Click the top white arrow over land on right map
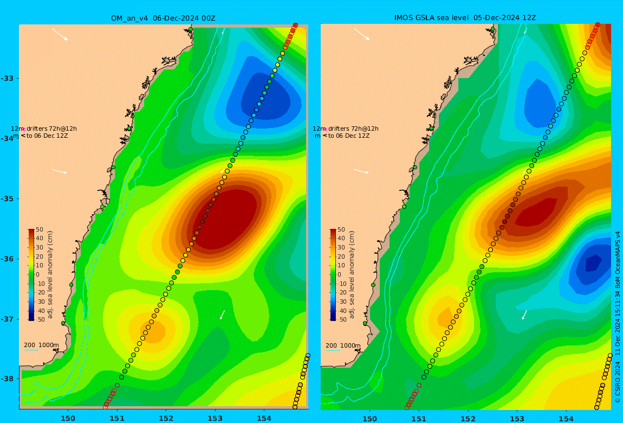Viewport: 623px width, 423px height. point(362,34)
